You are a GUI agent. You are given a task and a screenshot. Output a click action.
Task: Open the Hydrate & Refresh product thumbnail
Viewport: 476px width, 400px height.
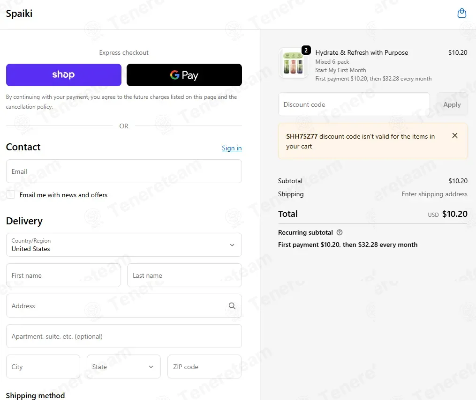pyautogui.click(x=293, y=63)
